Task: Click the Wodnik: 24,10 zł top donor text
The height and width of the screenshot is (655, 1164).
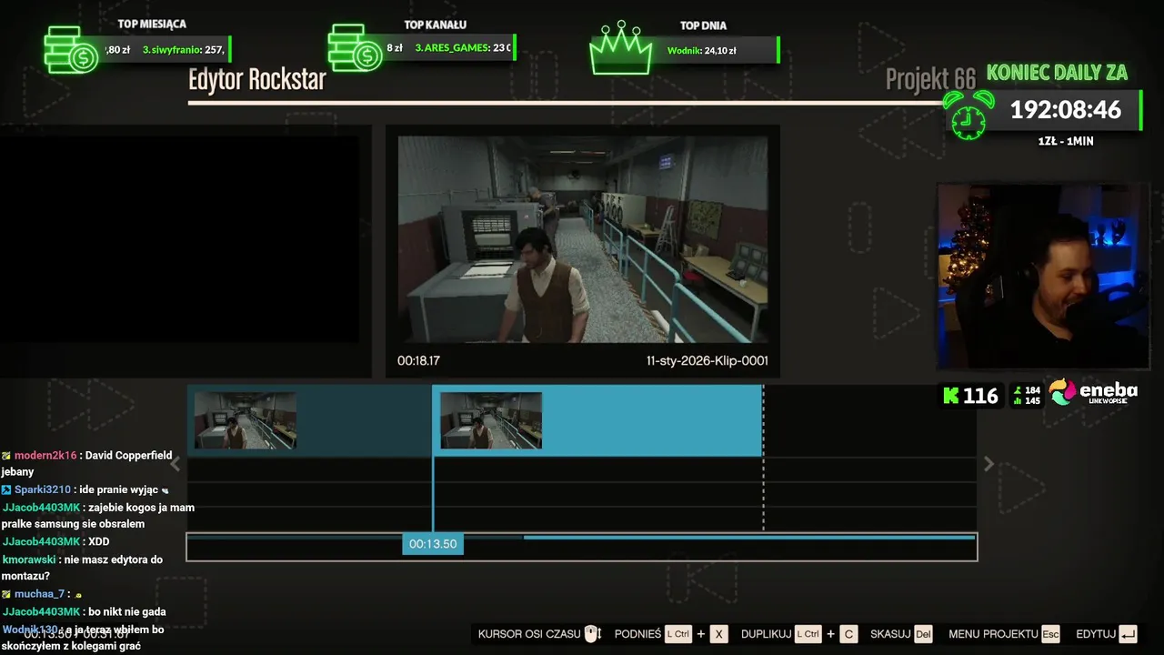Action: [701, 51]
